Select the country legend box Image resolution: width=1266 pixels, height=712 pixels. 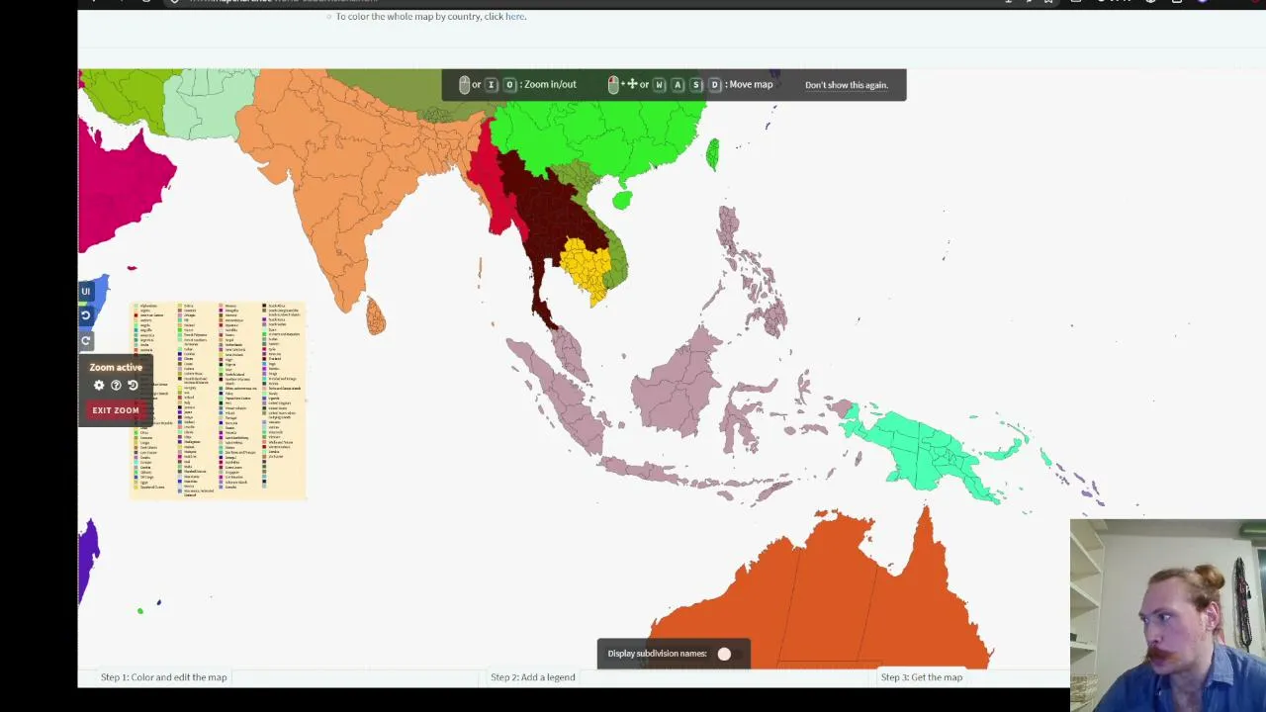coord(218,400)
